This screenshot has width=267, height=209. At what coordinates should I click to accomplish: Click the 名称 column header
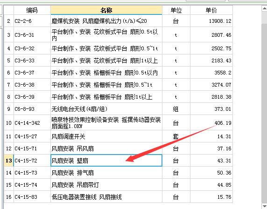tap(106, 10)
